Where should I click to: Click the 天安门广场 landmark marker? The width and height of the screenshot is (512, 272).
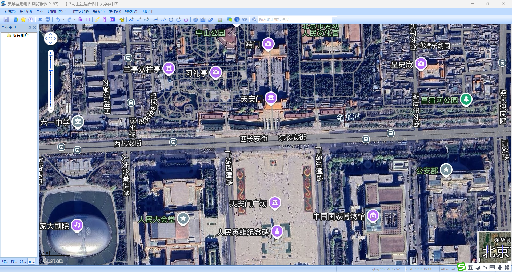[275, 202]
